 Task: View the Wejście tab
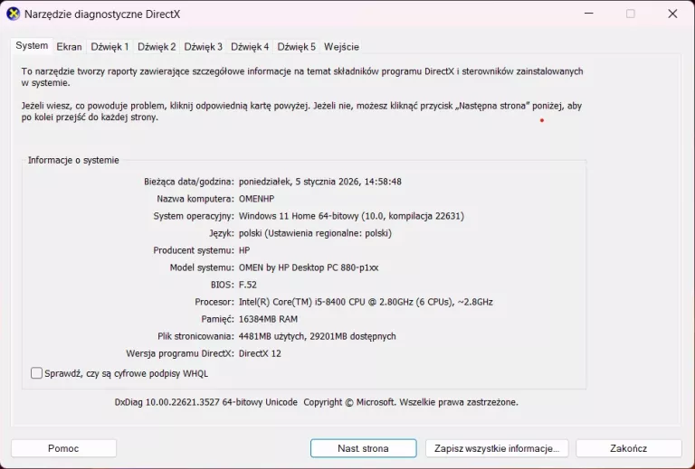[341, 47]
